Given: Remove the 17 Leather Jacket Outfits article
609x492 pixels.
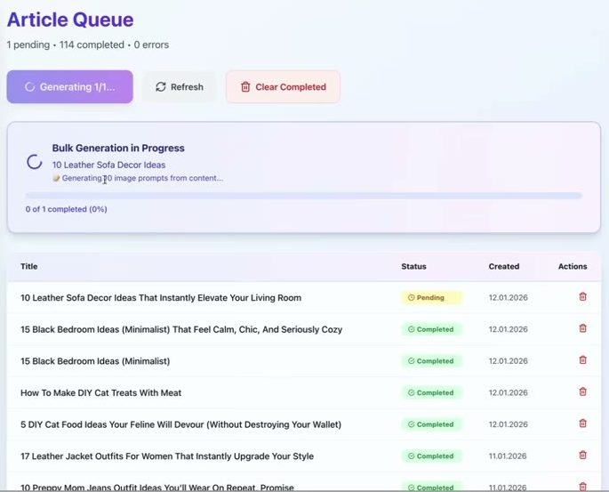Looking at the screenshot, I should pos(582,456).
